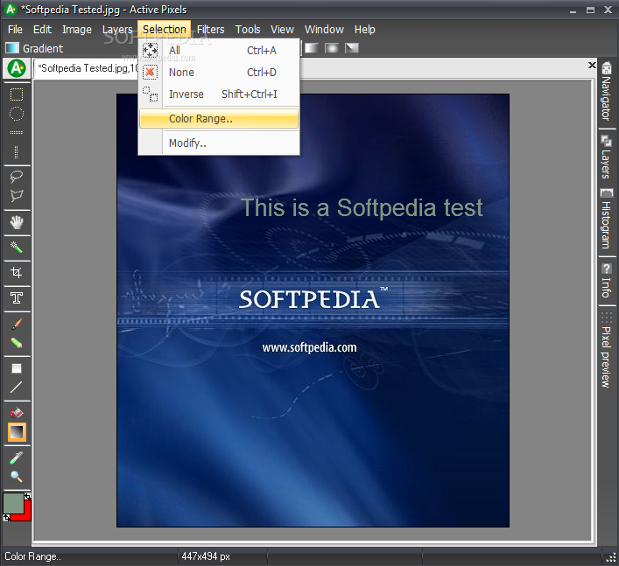
Task: Select the Line tool
Action: pyautogui.click(x=16, y=388)
